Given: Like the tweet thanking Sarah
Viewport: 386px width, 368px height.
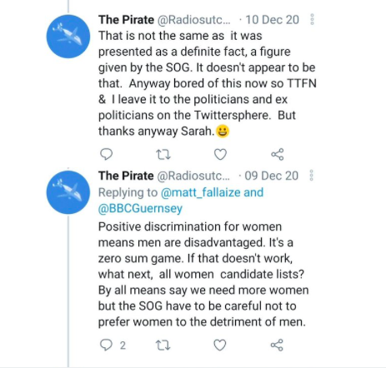Looking at the screenshot, I should pos(220,155).
